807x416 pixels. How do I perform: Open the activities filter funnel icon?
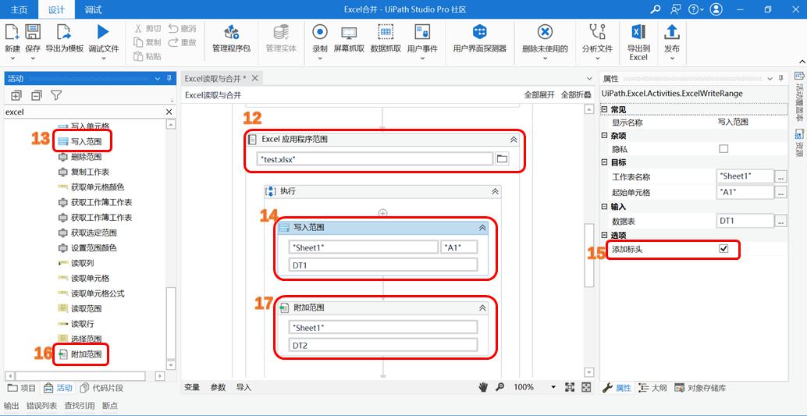pos(56,95)
